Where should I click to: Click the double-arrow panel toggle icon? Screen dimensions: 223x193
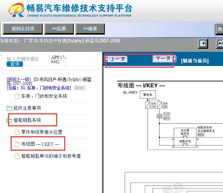click(x=220, y=43)
